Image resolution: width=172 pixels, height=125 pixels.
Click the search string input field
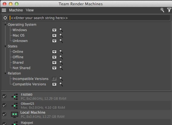pos(89,18)
